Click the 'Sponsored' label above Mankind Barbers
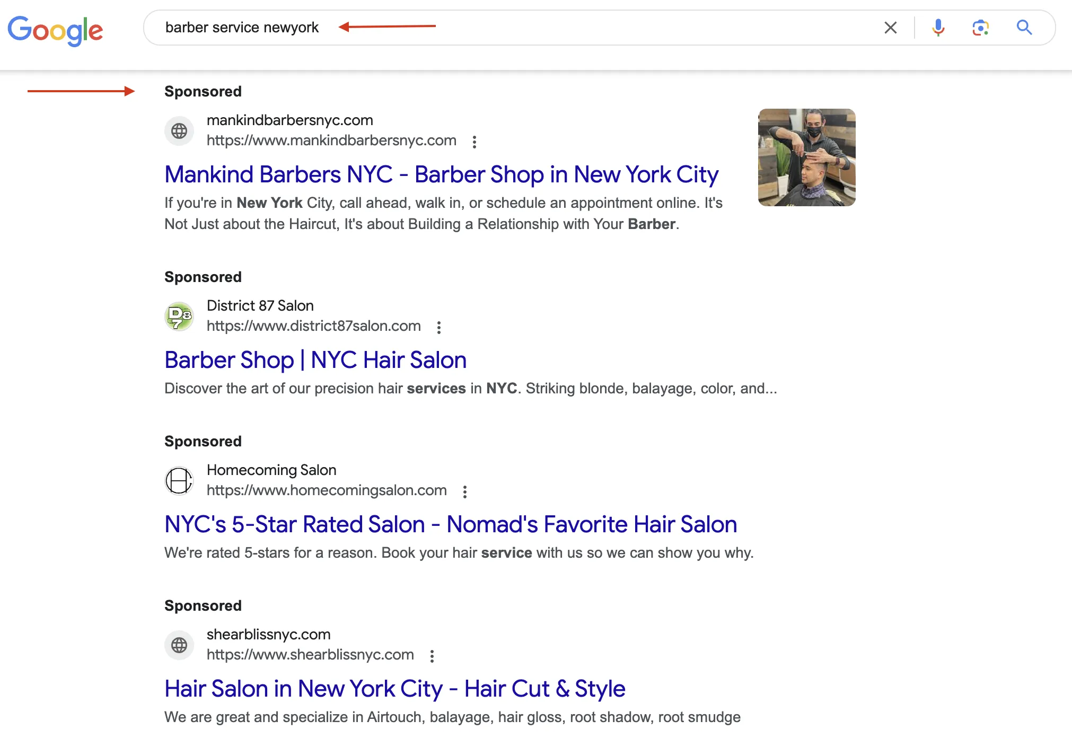Viewport: 1072px width, 756px height. (x=203, y=91)
